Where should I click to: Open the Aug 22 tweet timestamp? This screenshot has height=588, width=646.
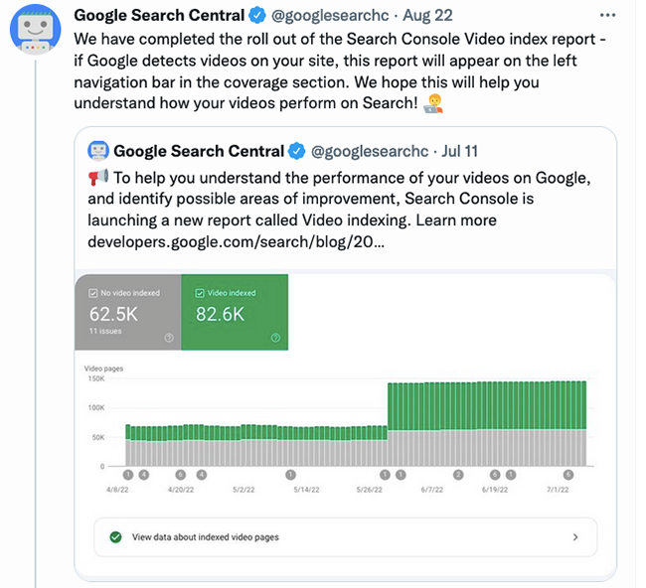coord(427,15)
